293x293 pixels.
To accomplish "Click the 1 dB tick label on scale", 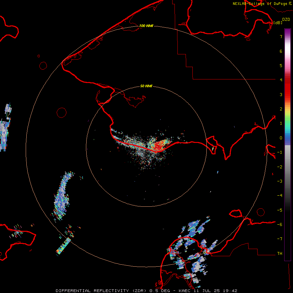I will pyautogui.click(x=281, y=123).
